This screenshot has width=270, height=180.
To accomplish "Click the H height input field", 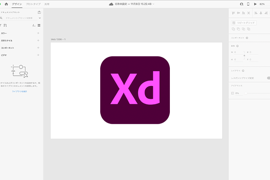I will tap(238, 60).
